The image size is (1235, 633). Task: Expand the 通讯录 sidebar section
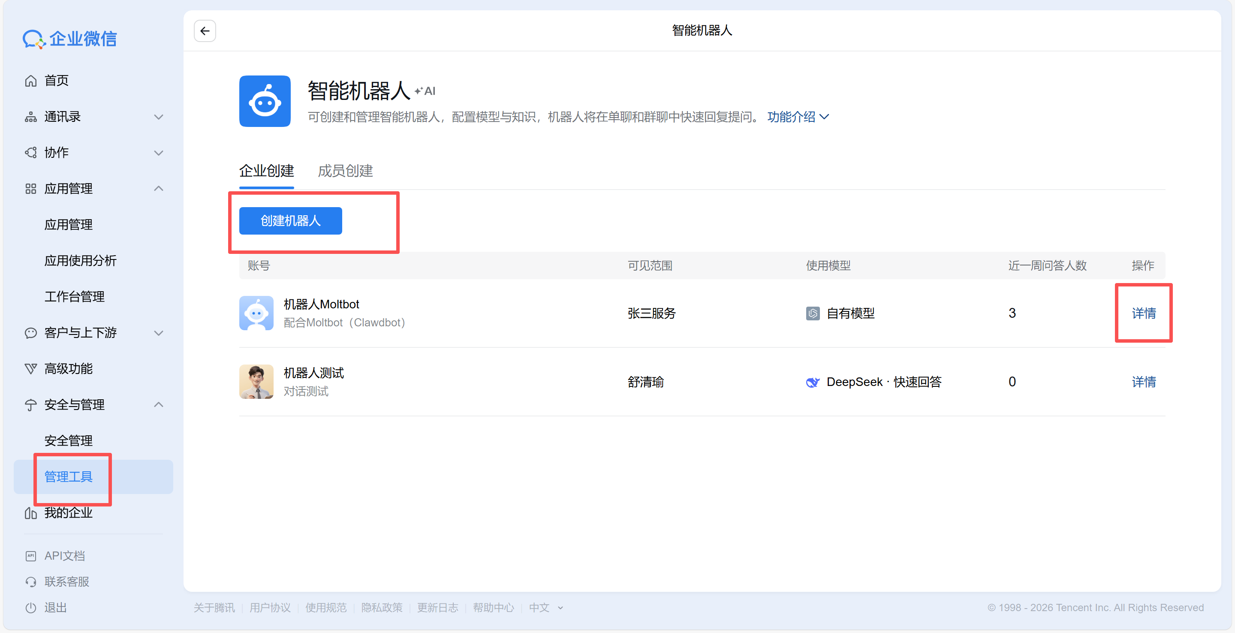(x=159, y=117)
